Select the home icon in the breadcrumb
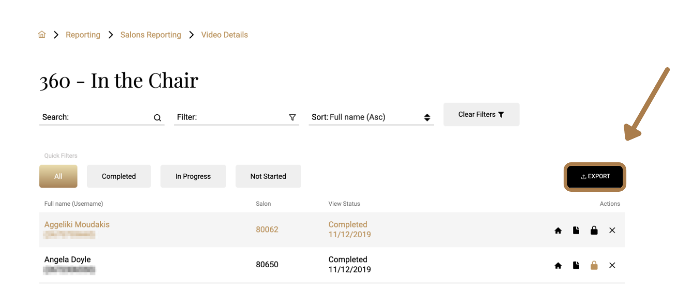 tap(42, 34)
